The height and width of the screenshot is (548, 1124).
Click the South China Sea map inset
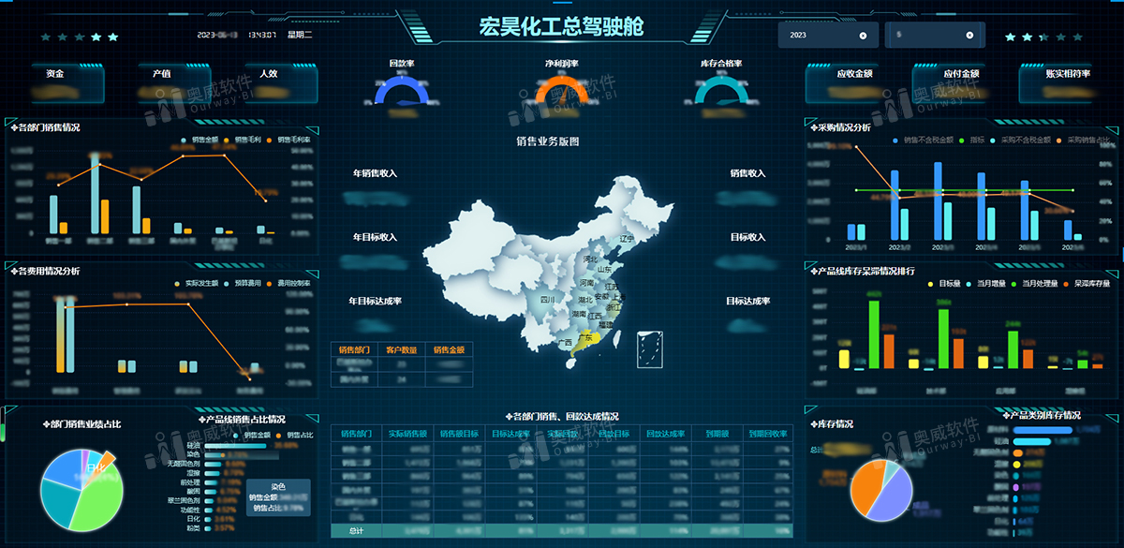click(x=648, y=349)
